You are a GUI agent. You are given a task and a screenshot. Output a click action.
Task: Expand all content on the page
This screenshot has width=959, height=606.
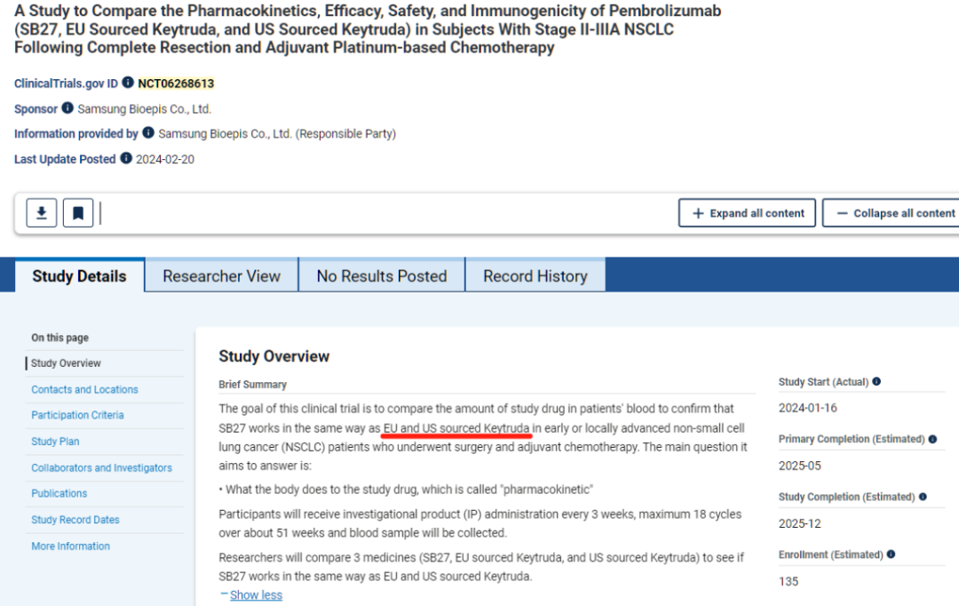click(x=747, y=213)
